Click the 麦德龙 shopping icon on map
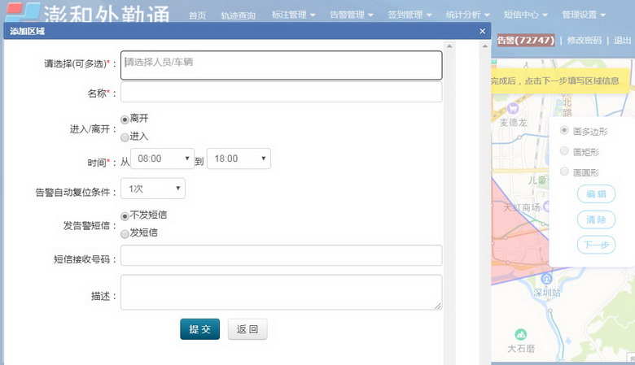This screenshot has width=635, height=365. tap(513, 108)
